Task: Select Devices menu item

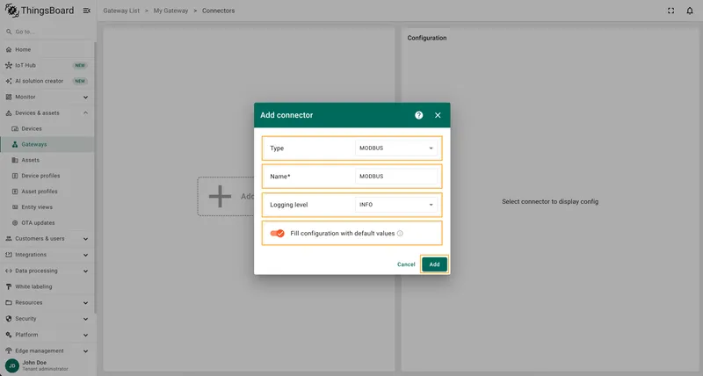Action: point(47,128)
